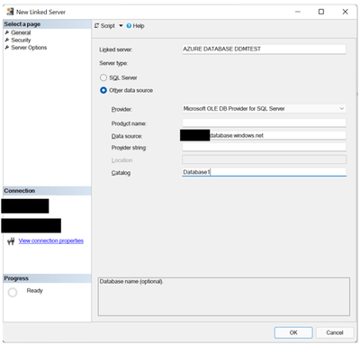Click the connection properties plug icon
This screenshot has width=360, height=345.
point(11,241)
